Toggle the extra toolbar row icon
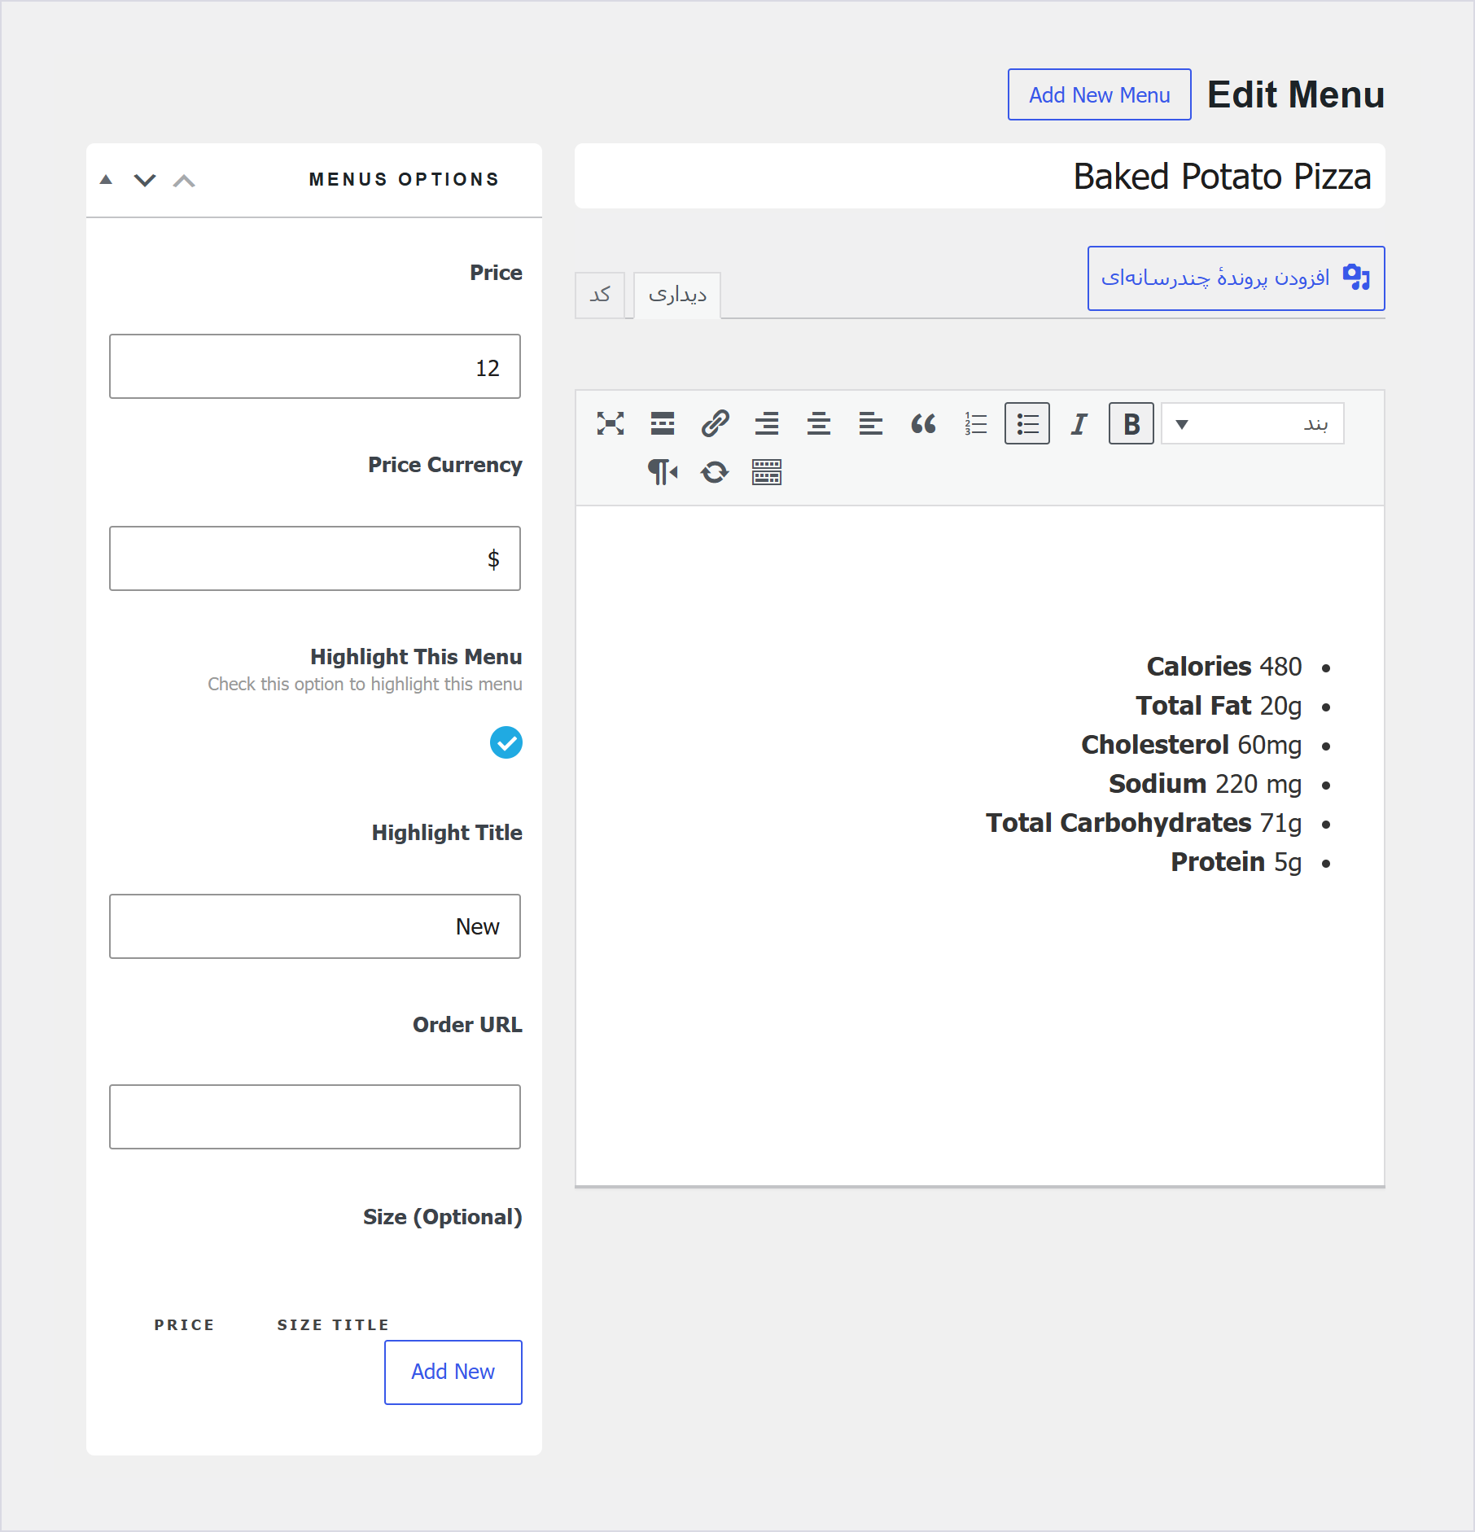Viewport: 1475px width, 1532px height. coord(767,472)
